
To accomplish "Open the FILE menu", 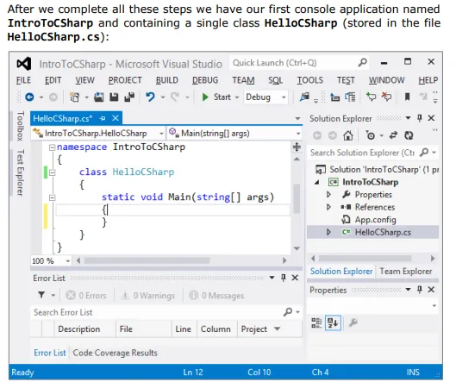I will [23, 80].
